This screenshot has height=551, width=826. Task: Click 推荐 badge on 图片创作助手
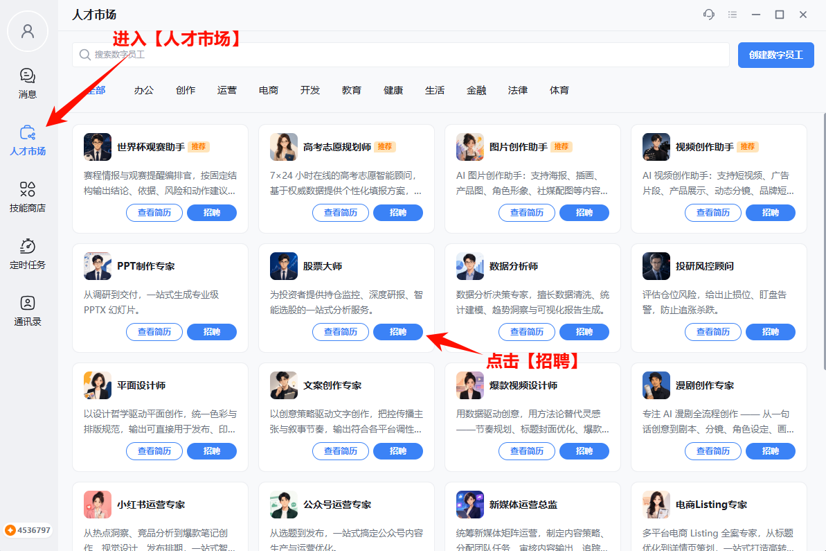coord(562,146)
